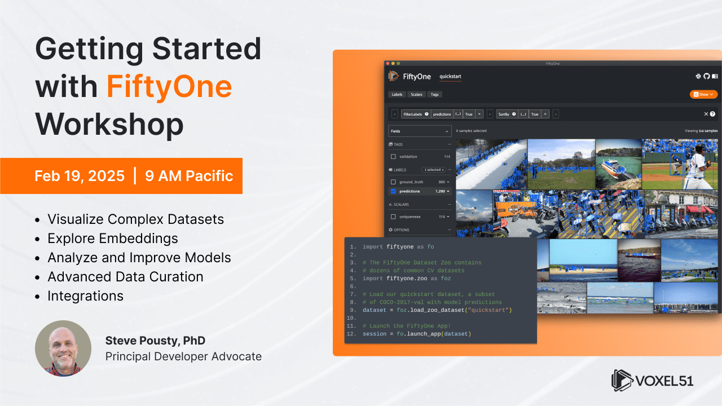Screen dimensions: 722x406
Task: Click the SortBy stage name
Action: [x=504, y=114]
